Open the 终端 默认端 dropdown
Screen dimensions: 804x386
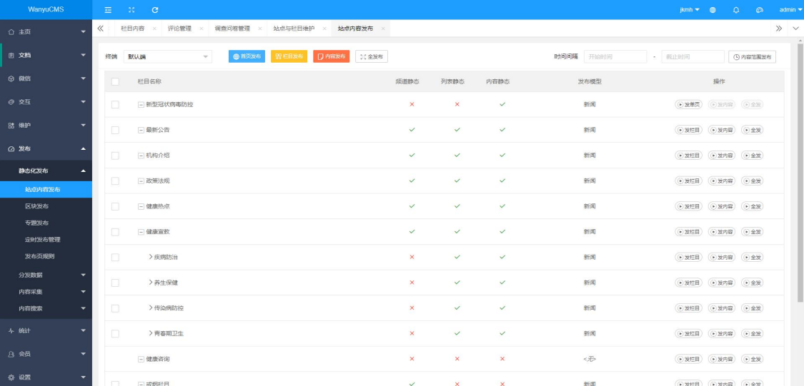pyautogui.click(x=167, y=56)
